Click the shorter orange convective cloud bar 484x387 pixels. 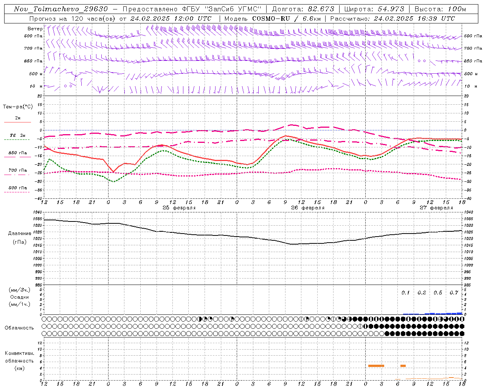(x=403, y=366)
